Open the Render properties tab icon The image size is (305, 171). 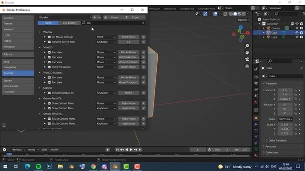pos(256,77)
